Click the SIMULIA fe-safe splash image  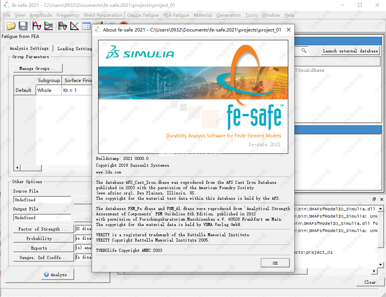[193, 97]
